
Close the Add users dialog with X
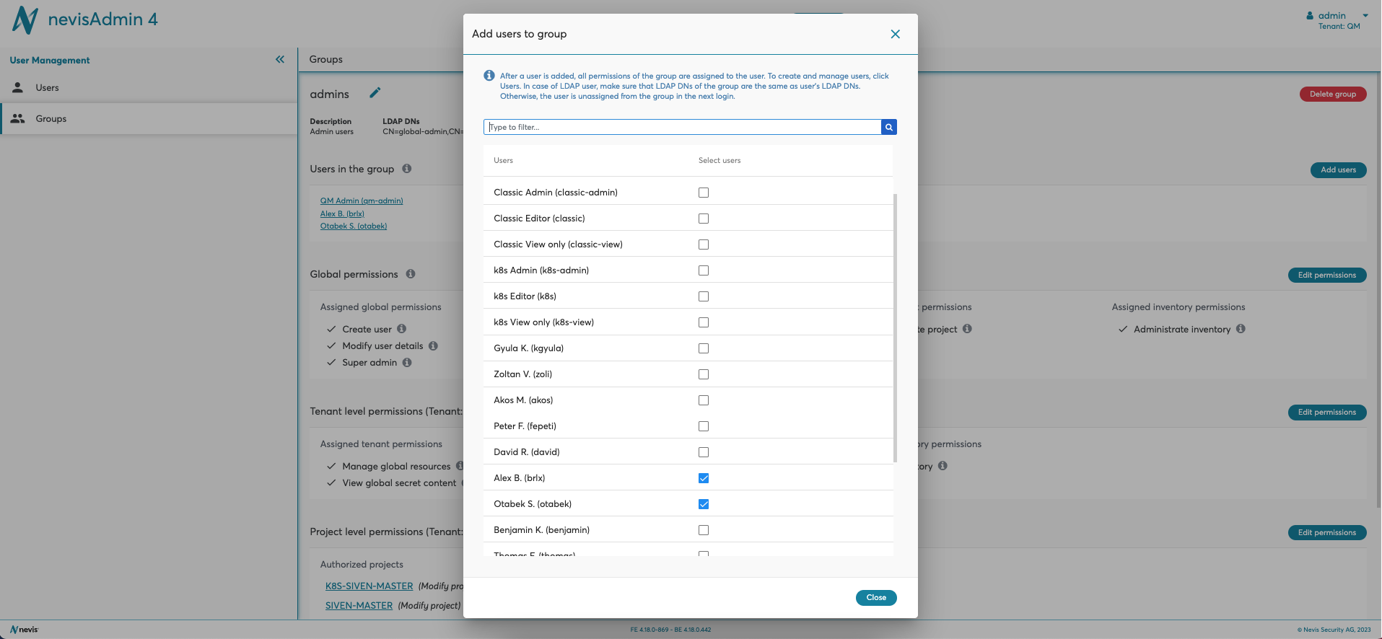tap(895, 34)
